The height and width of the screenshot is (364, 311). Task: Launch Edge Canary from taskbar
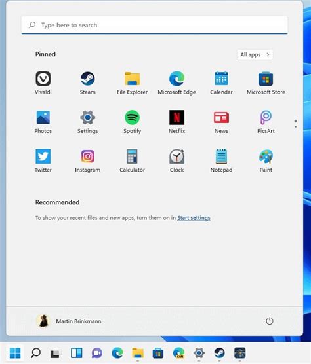(178, 353)
